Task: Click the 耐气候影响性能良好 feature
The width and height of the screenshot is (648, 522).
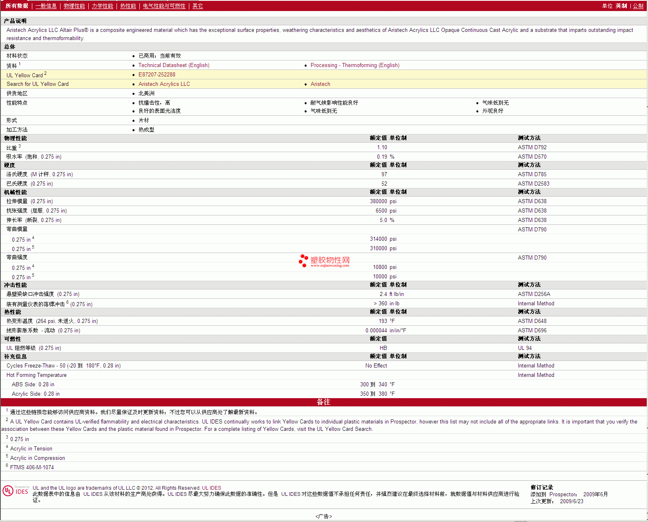Action: click(334, 103)
